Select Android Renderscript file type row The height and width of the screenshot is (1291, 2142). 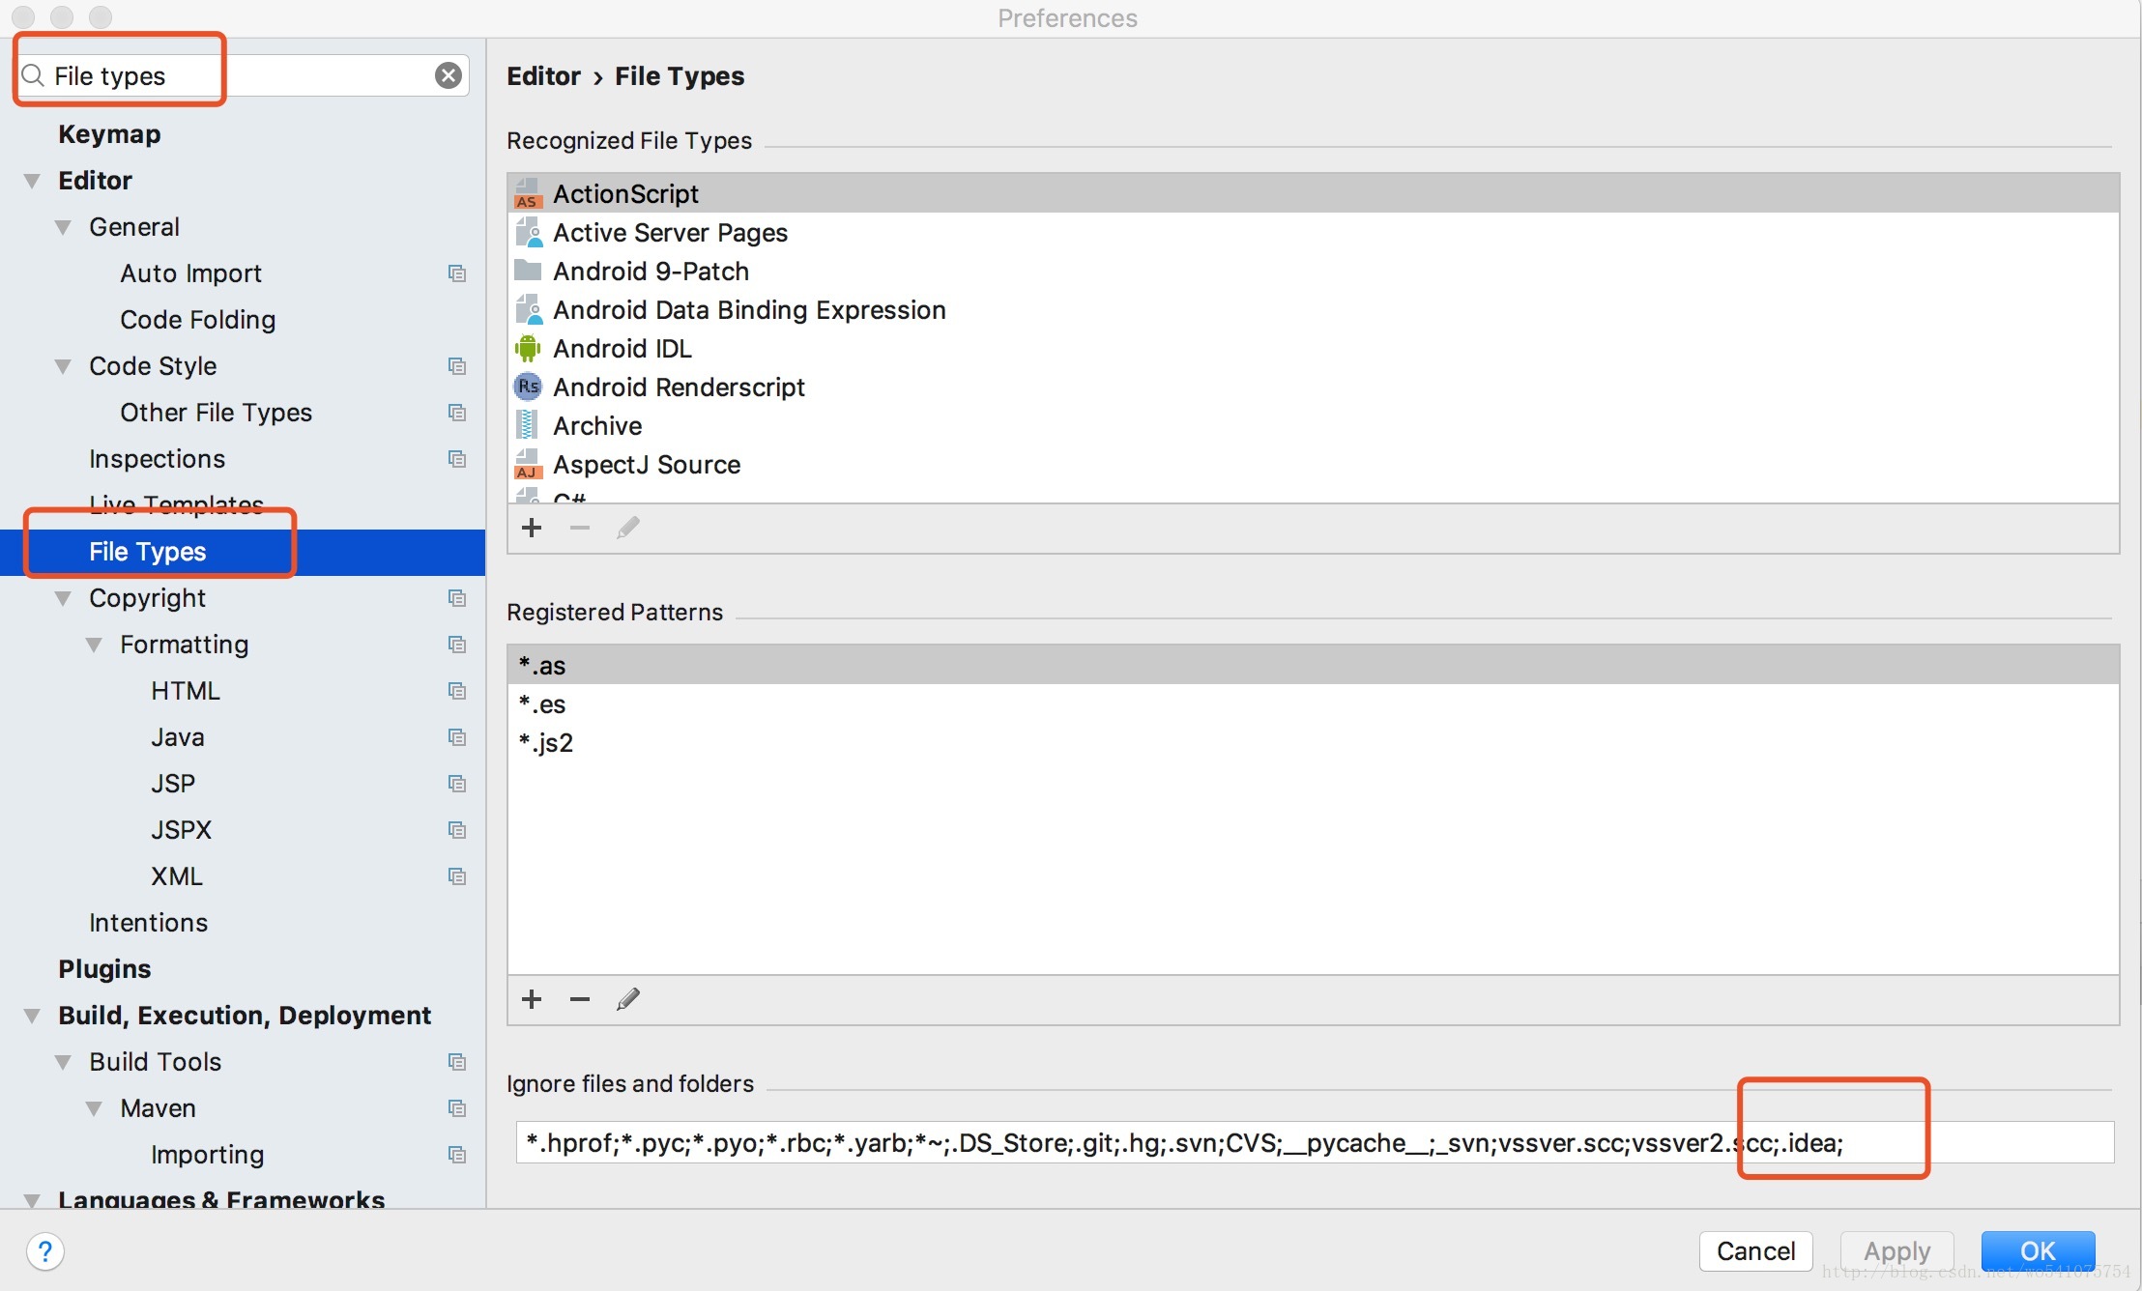pyautogui.click(x=1313, y=387)
